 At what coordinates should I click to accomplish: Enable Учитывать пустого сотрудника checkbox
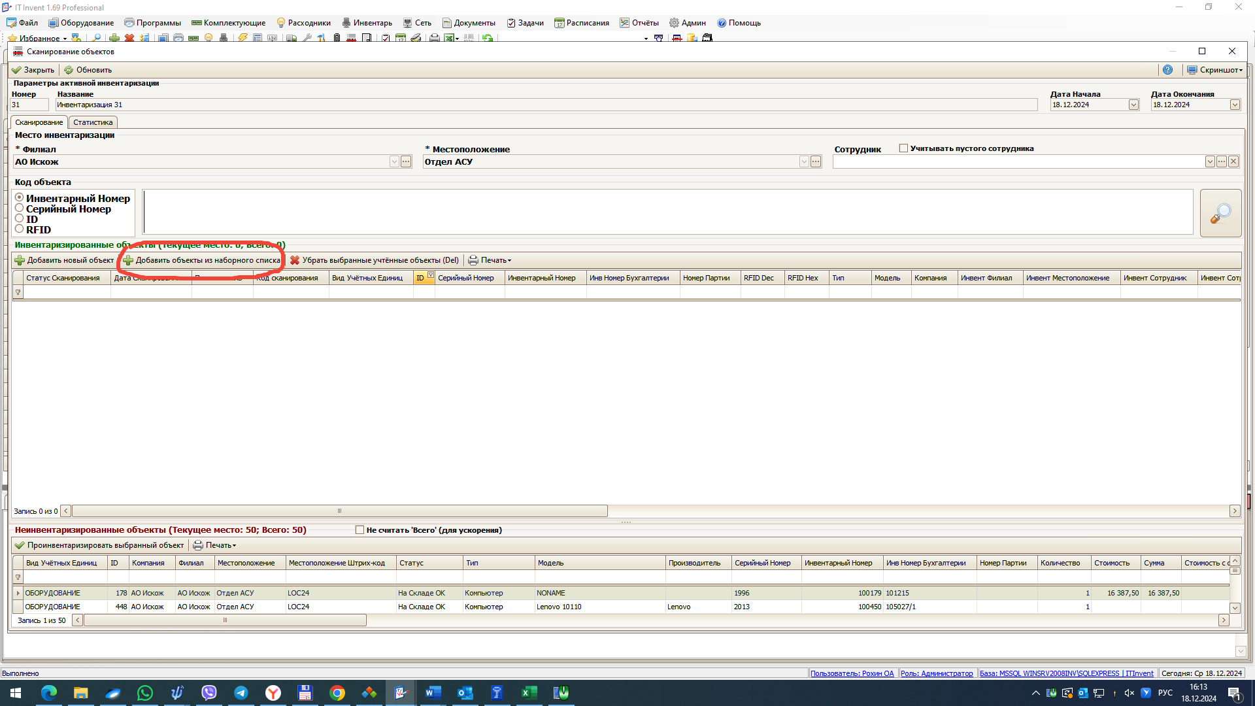pos(903,148)
